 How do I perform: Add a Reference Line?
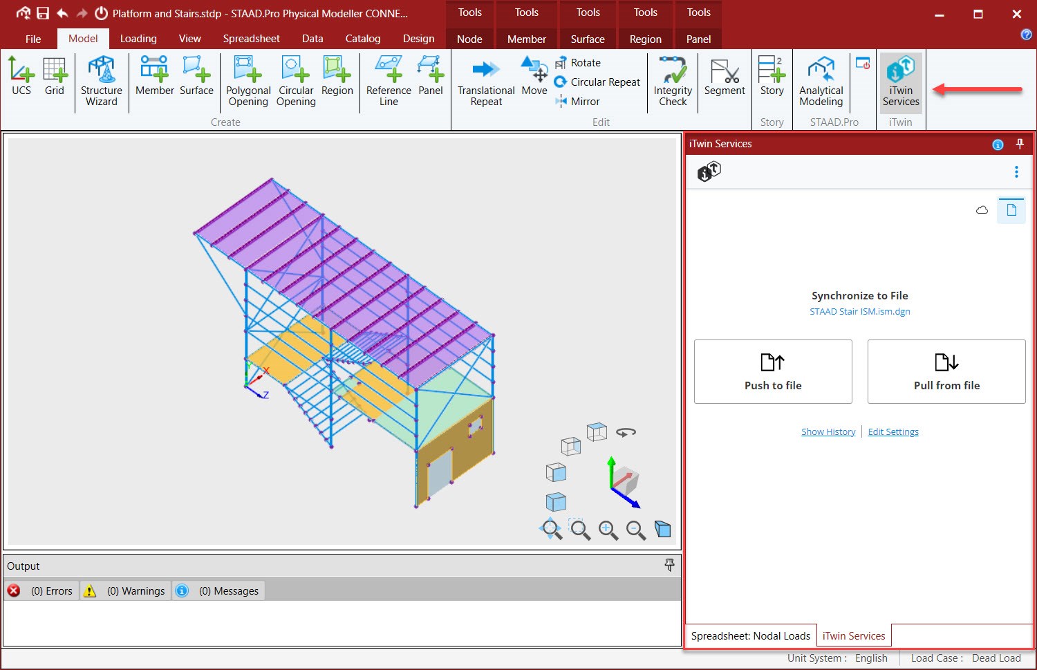[x=389, y=82]
